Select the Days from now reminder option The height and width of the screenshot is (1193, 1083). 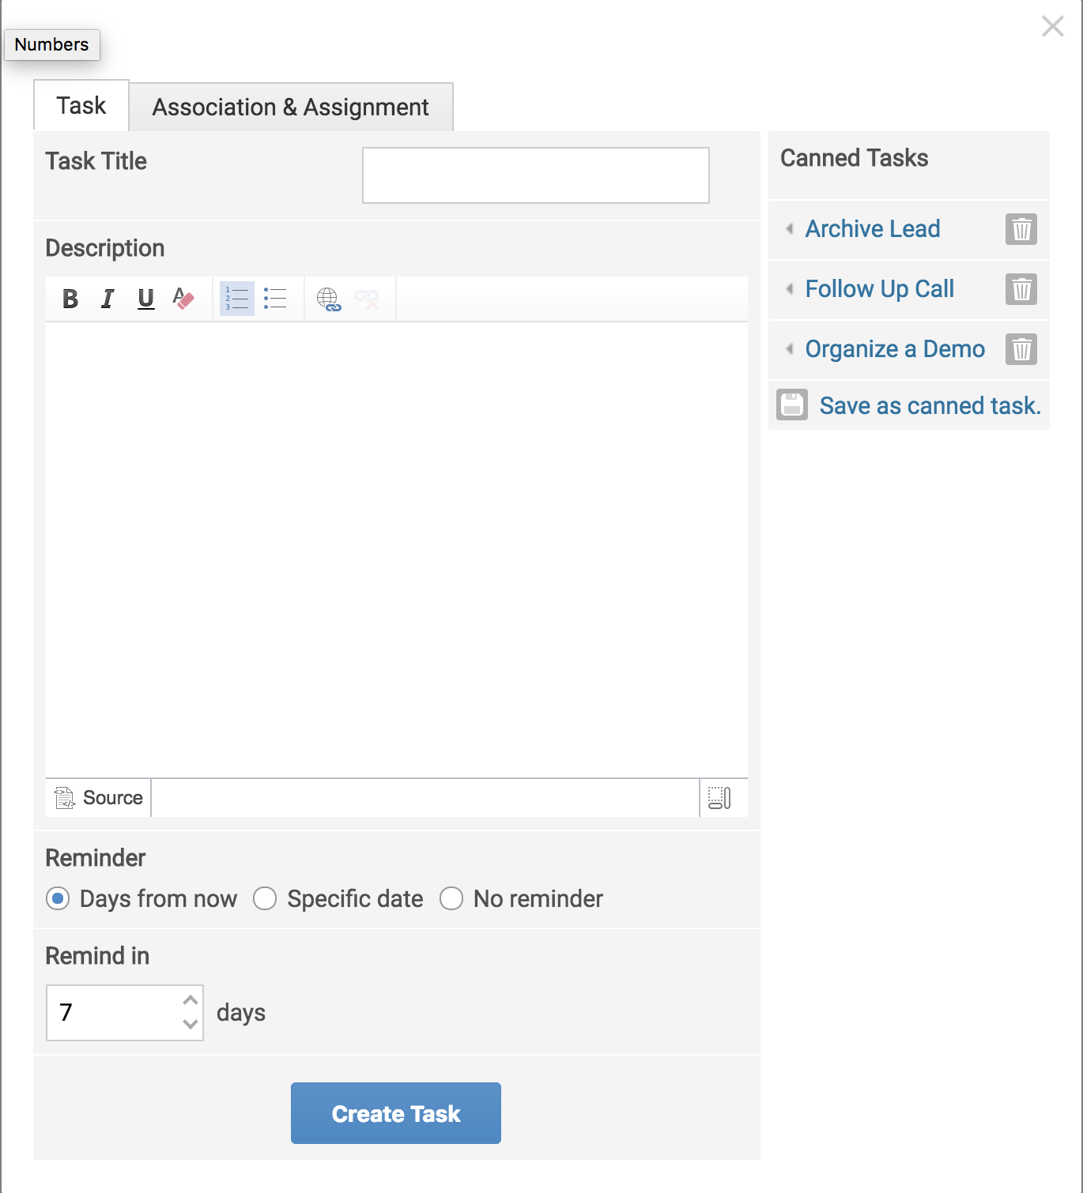point(58,898)
